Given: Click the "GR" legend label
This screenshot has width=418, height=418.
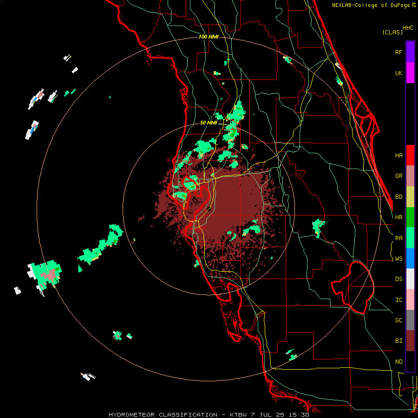Looking at the screenshot, I should pos(398,176).
